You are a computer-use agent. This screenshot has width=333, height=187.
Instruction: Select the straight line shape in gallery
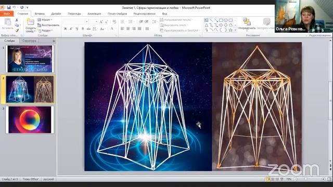[211, 20]
